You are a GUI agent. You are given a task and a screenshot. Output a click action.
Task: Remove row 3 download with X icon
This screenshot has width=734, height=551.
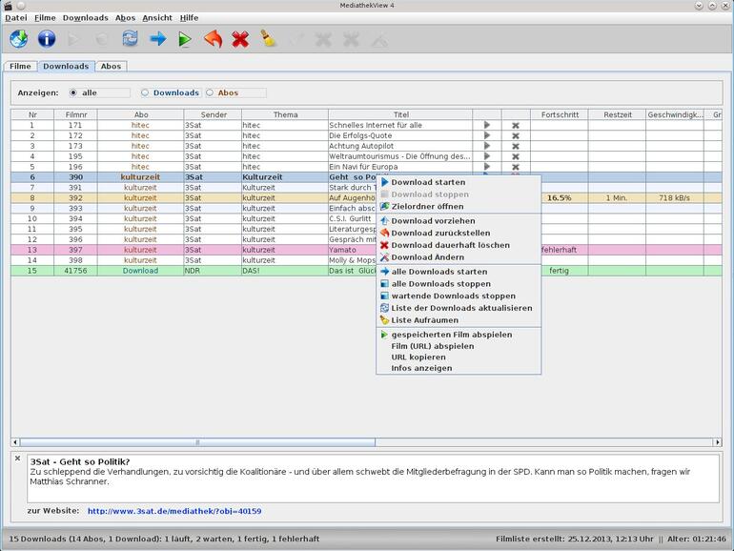516,146
